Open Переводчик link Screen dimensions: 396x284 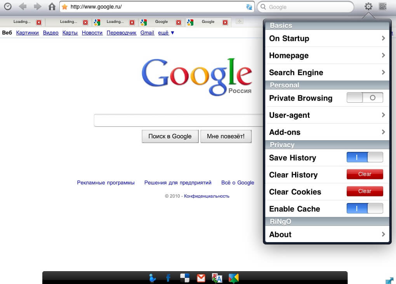(122, 33)
